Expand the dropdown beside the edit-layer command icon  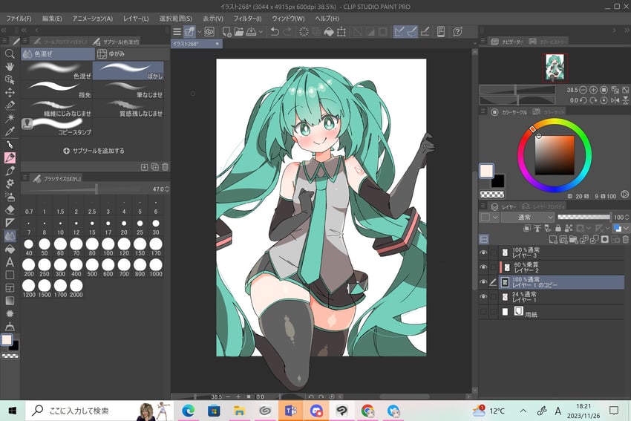click(199, 31)
